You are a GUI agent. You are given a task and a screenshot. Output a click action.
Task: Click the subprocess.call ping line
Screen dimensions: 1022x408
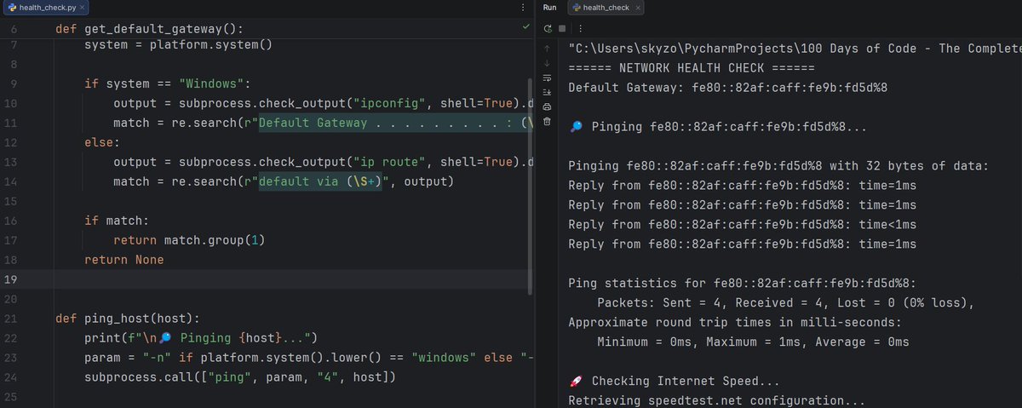pos(242,377)
